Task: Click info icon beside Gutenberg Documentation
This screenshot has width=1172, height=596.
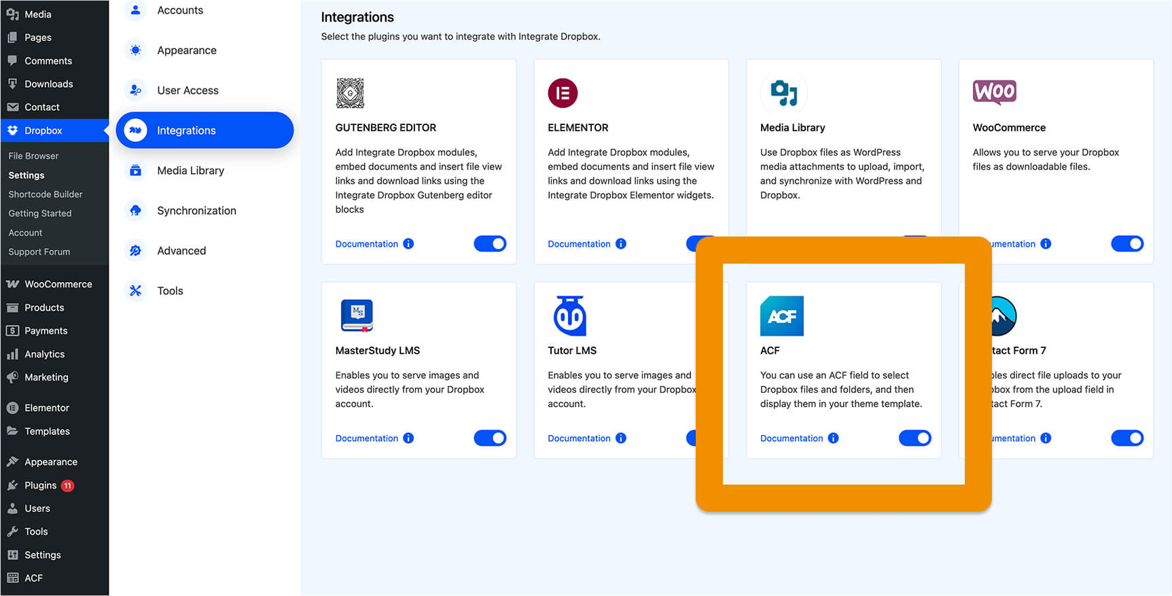Action: click(408, 243)
